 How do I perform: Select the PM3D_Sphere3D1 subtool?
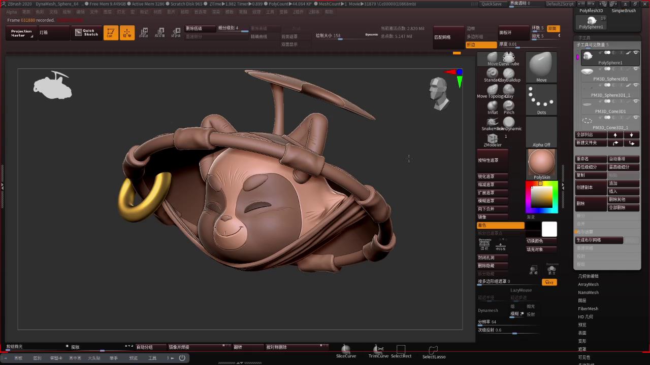click(610, 74)
